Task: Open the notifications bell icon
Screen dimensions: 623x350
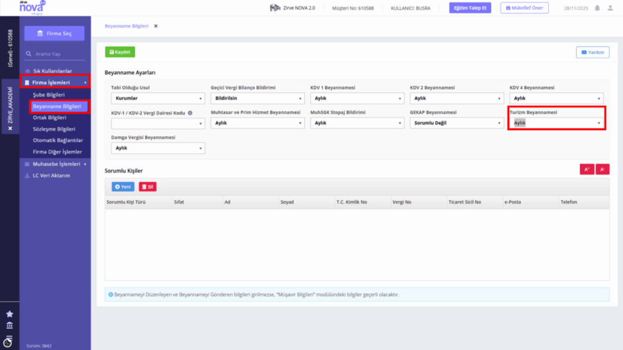Action: [597, 8]
